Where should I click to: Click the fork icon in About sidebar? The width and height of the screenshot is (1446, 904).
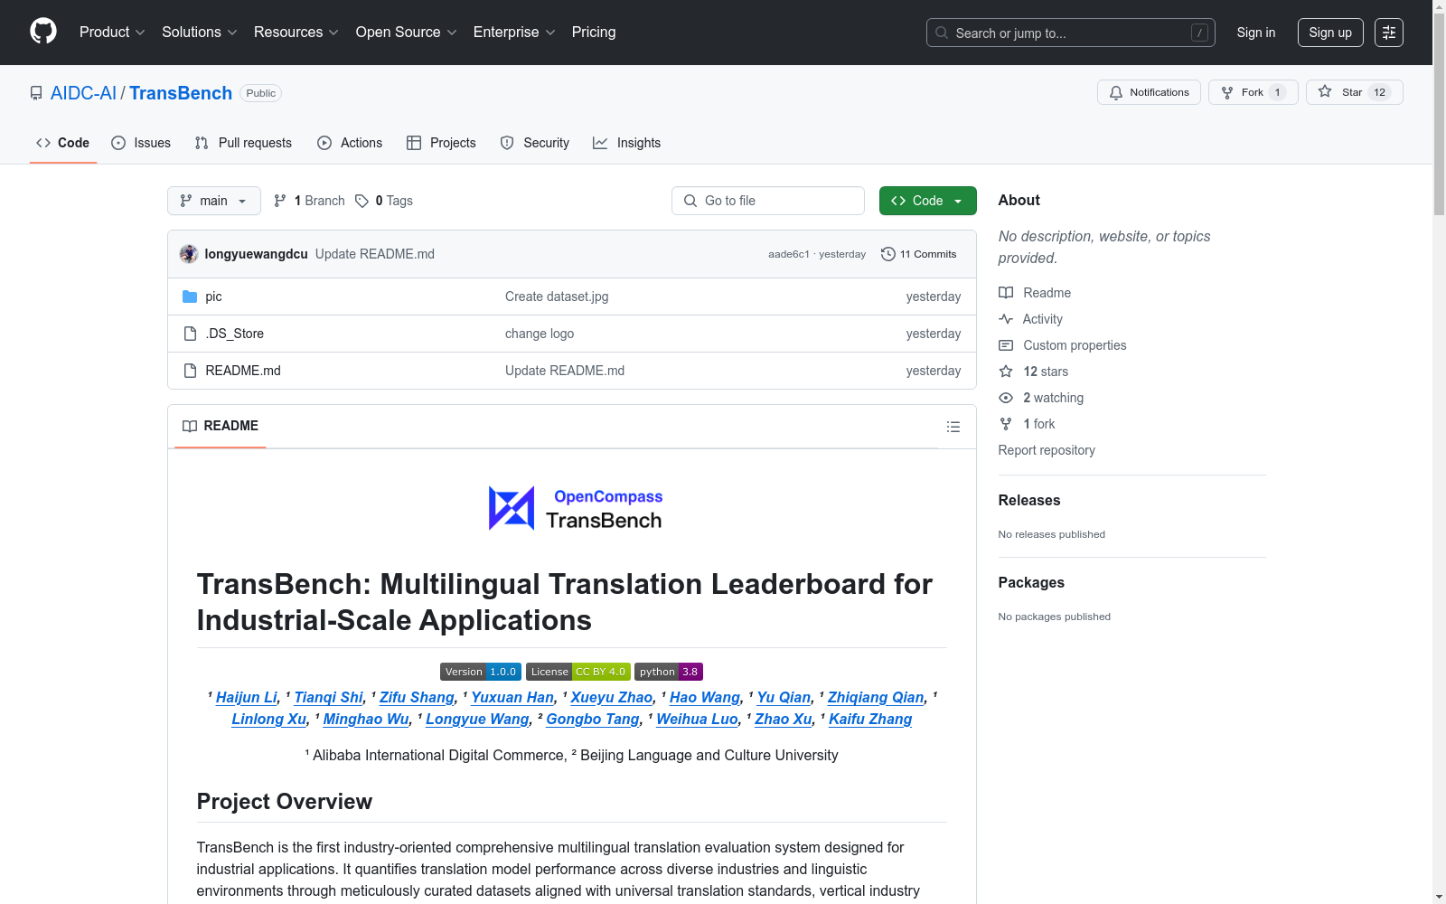coord(1006,424)
